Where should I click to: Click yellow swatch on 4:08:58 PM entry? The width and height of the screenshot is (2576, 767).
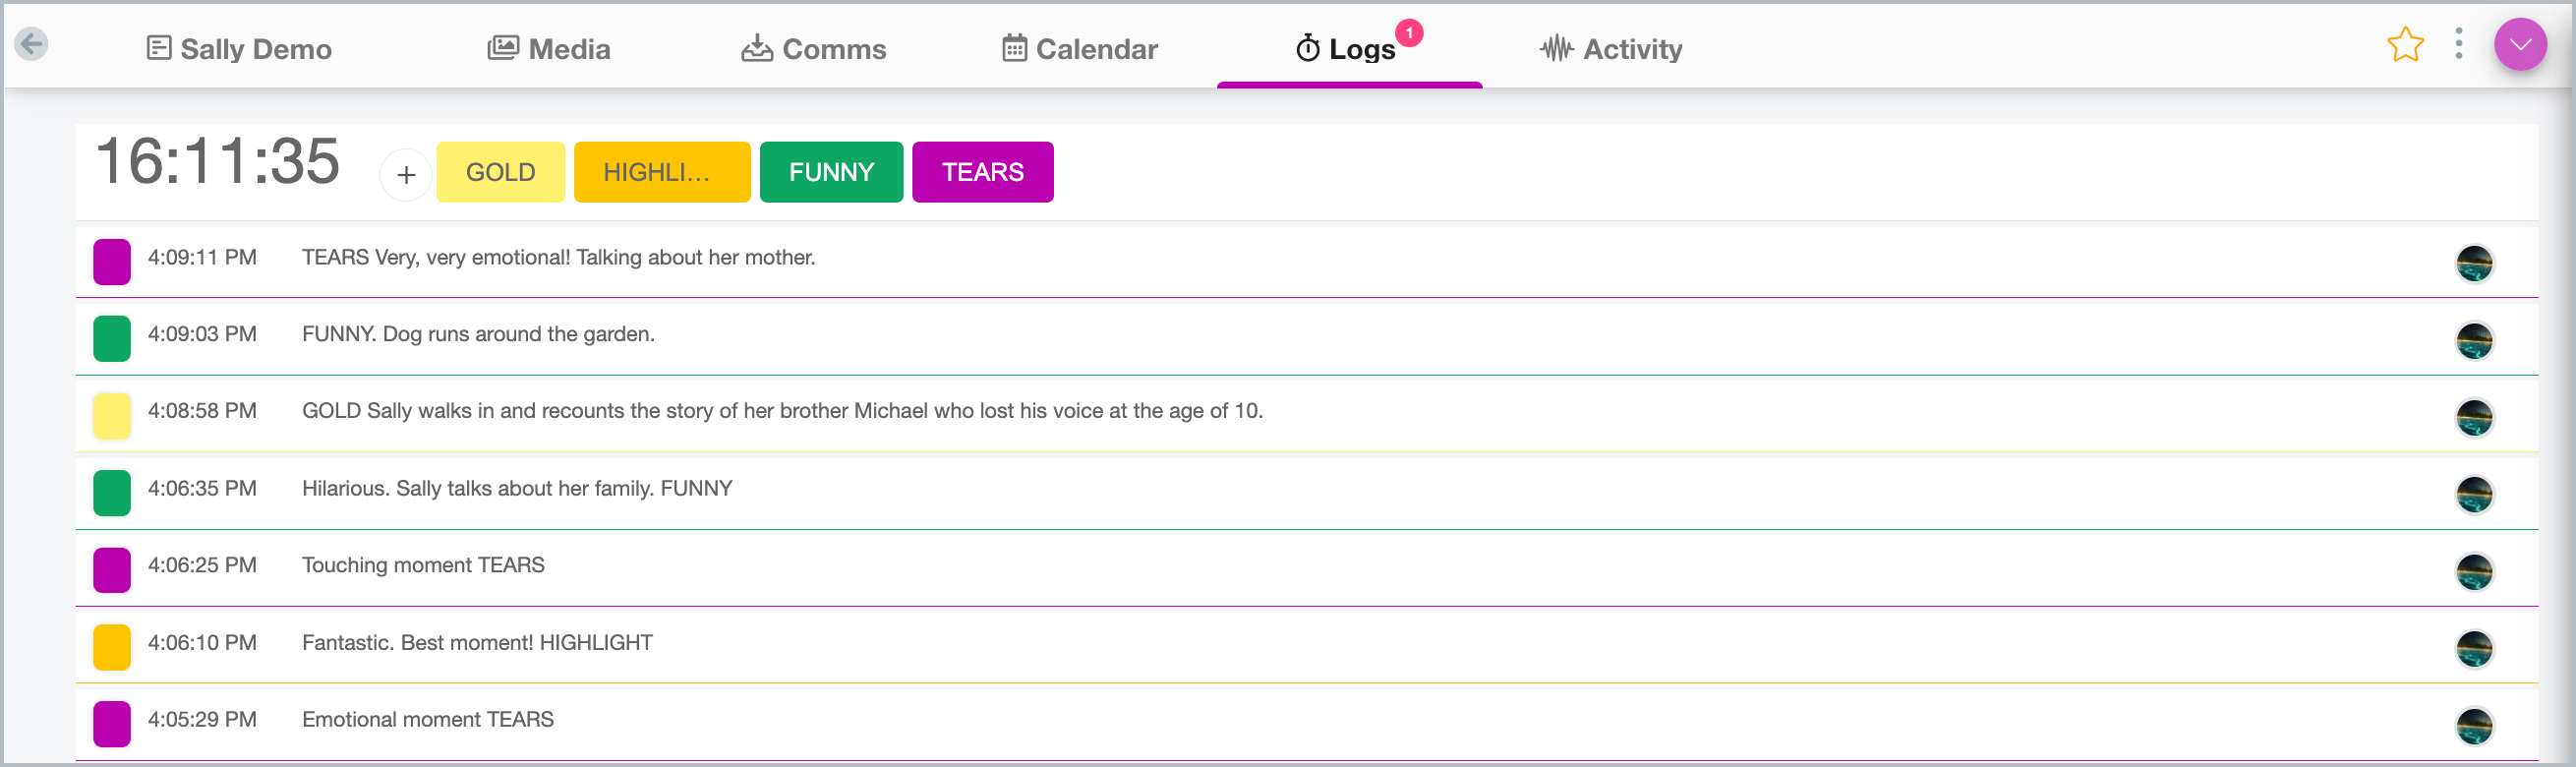coord(112,416)
